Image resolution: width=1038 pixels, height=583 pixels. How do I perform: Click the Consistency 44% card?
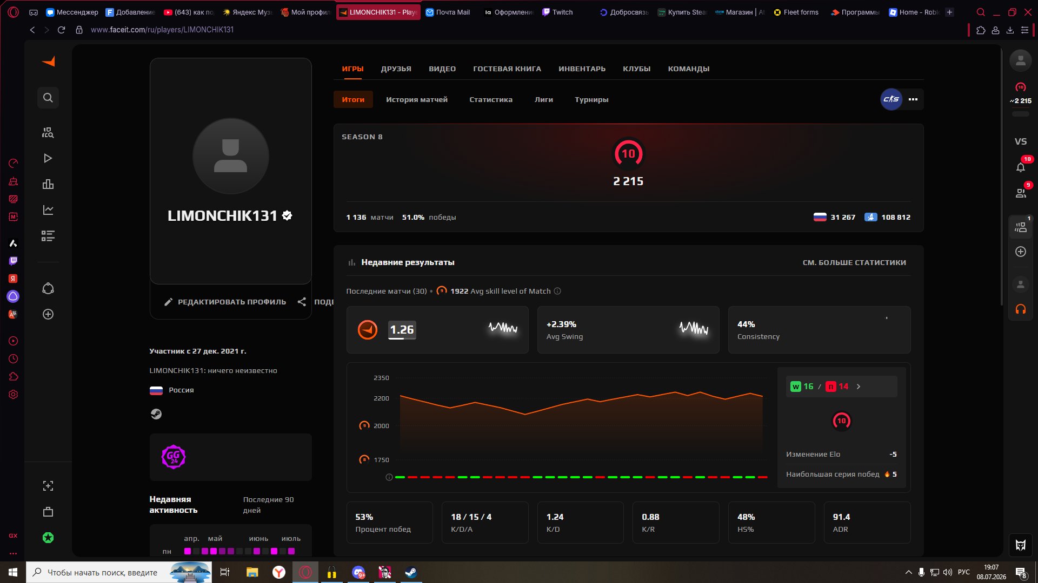819,330
